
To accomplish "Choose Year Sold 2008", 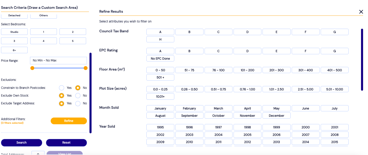I will point(335,135).
